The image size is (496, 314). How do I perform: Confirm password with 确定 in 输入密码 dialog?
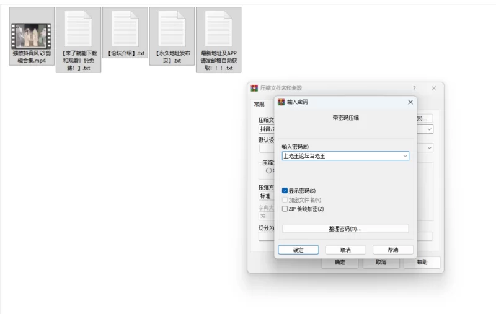(298, 250)
